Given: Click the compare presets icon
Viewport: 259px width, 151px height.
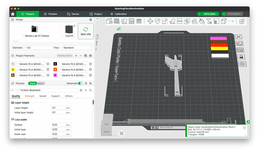Looking at the screenshot, I should [x=90, y=83].
